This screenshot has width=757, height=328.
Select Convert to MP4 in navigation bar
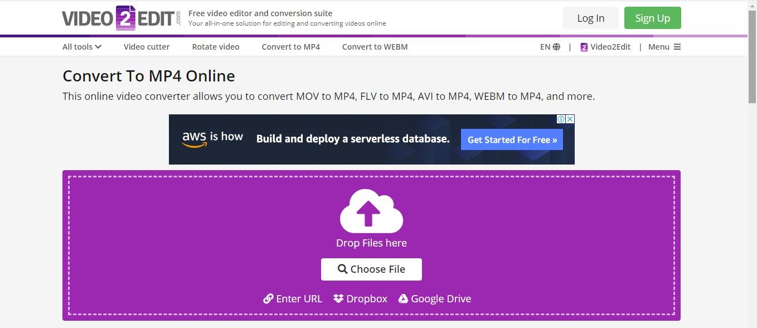pyautogui.click(x=290, y=47)
